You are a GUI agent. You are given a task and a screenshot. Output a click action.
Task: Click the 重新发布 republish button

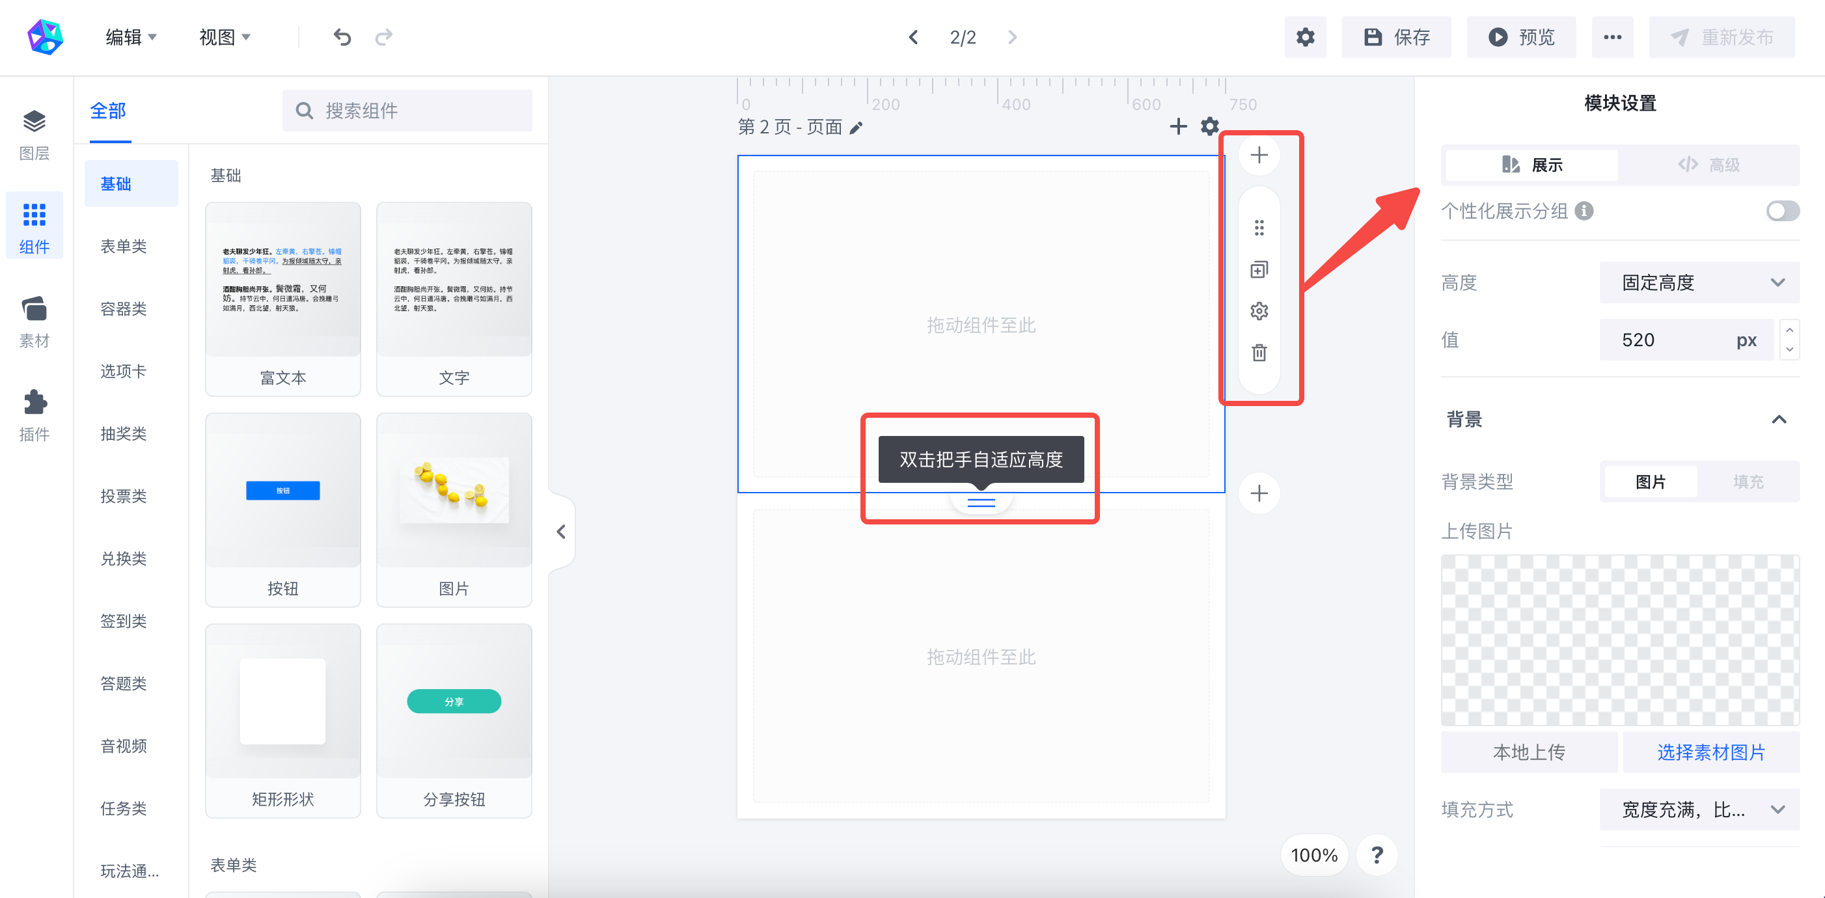pyautogui.click(x=1722, y=37)
